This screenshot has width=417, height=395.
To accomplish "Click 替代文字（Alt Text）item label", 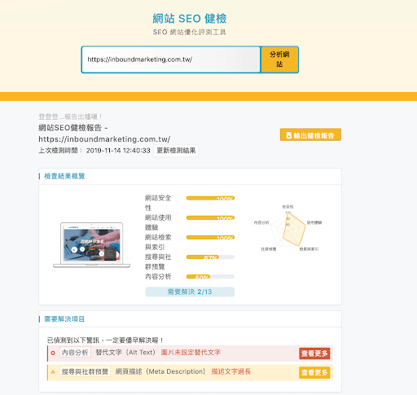I will click(125, 353).
